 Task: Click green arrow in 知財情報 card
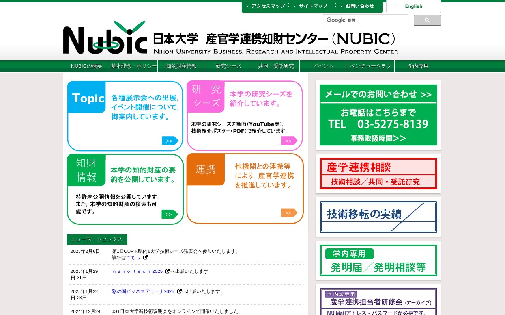tap(170, 214)
